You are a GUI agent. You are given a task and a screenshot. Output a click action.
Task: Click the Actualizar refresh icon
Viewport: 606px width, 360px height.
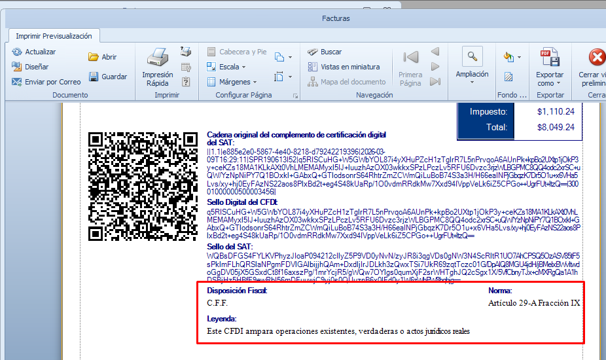pos(17,52)
